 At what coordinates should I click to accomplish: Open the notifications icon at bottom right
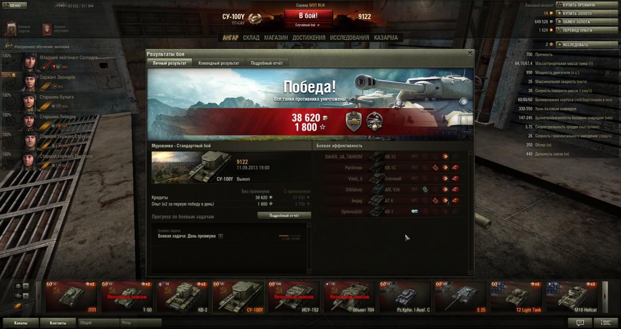(580, 322)
